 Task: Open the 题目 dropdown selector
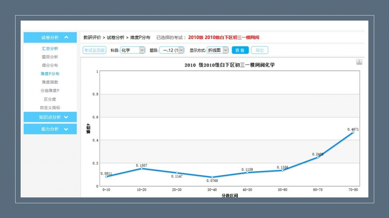(172, 50)
